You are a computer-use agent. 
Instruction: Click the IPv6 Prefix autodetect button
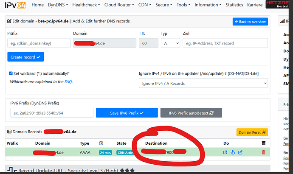(191, 113)
